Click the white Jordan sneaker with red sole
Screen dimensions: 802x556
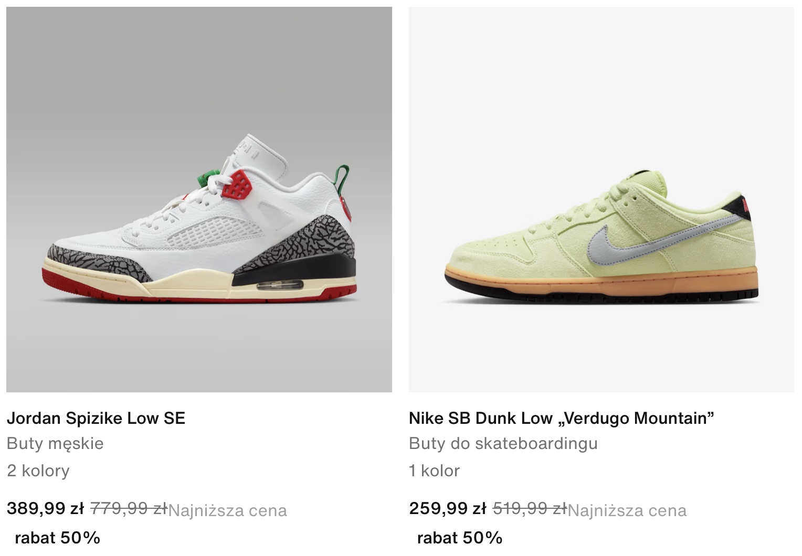(199, 220)
